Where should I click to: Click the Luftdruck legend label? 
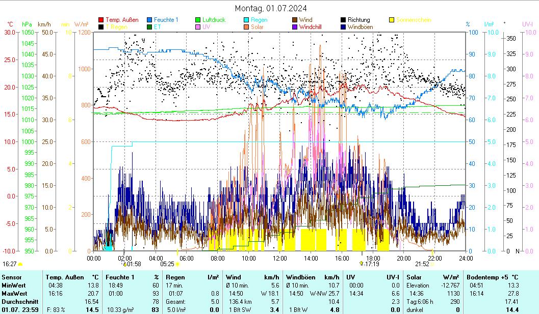click(x=214, y=20)
